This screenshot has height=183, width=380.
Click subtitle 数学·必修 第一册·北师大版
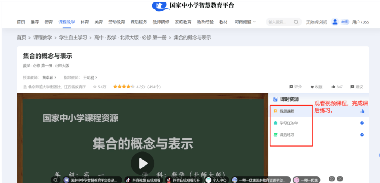click(x=46, y=66)
